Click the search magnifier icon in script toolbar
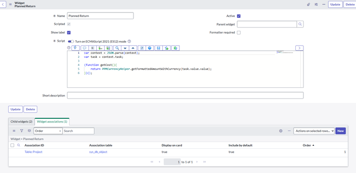Viewport: 356px width, 173px height. pos(117,48)
